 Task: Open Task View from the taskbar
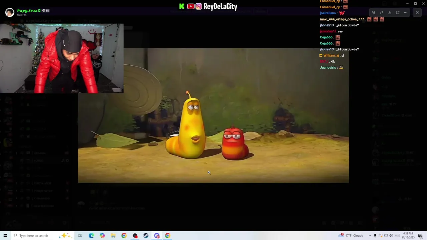pos(80,236)
